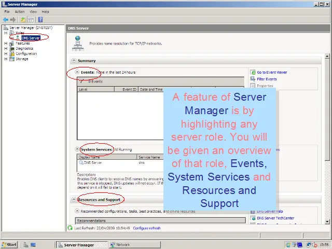Toggle the show/hide console tree icon
Image resolution: width=332 pixels, height=249 pixels.
[31, 20]
